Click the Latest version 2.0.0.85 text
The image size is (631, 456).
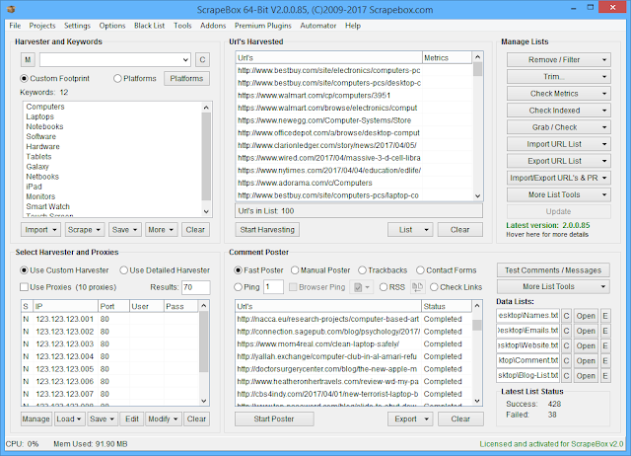pos(548,225)
